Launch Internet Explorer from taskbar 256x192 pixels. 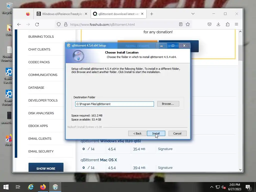pyautogui.click(x=30, y=187)
